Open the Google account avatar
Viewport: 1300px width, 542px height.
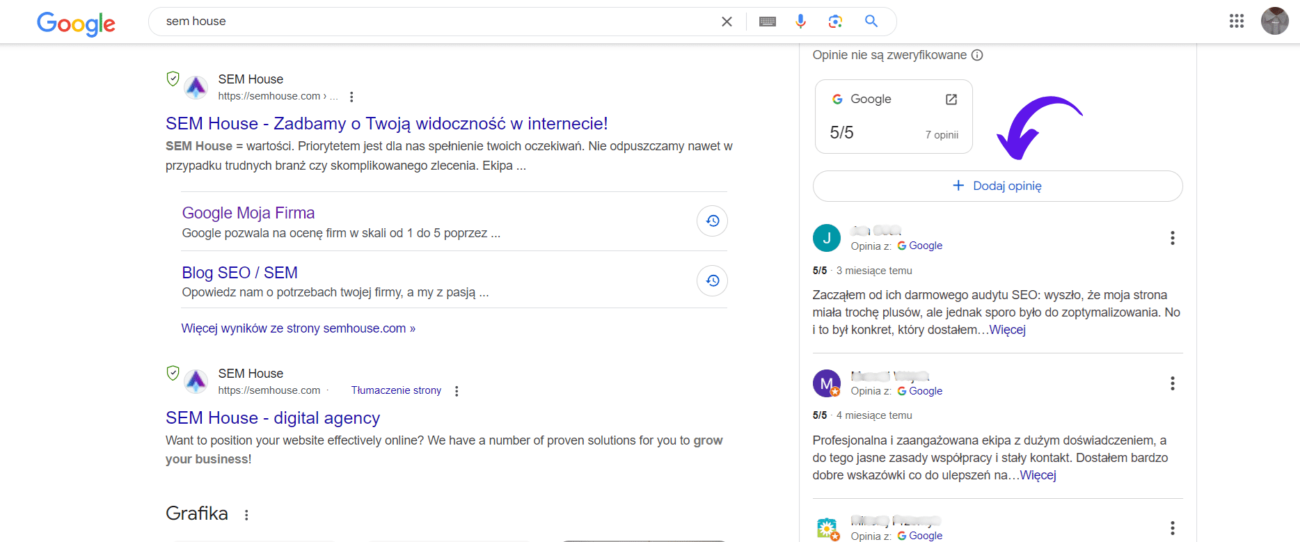pos(1275,21)
